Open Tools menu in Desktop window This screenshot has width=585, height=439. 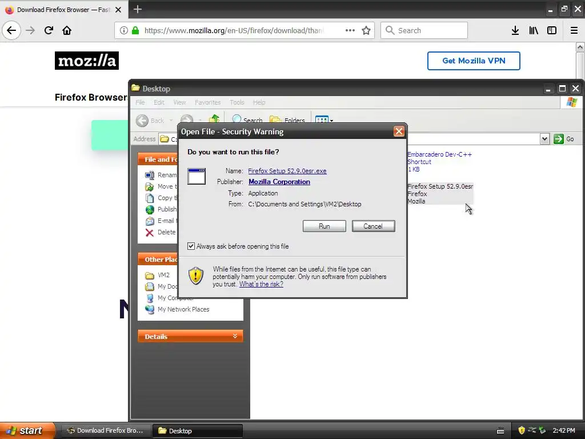[x=237, y=102]
